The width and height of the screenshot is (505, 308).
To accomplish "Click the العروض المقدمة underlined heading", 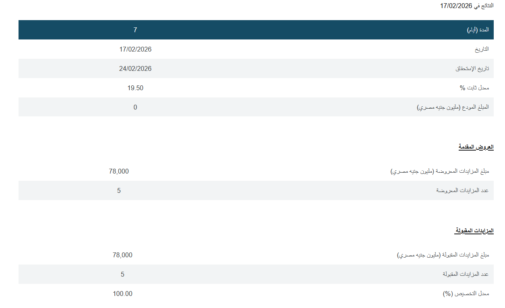I will coord(476,147).
